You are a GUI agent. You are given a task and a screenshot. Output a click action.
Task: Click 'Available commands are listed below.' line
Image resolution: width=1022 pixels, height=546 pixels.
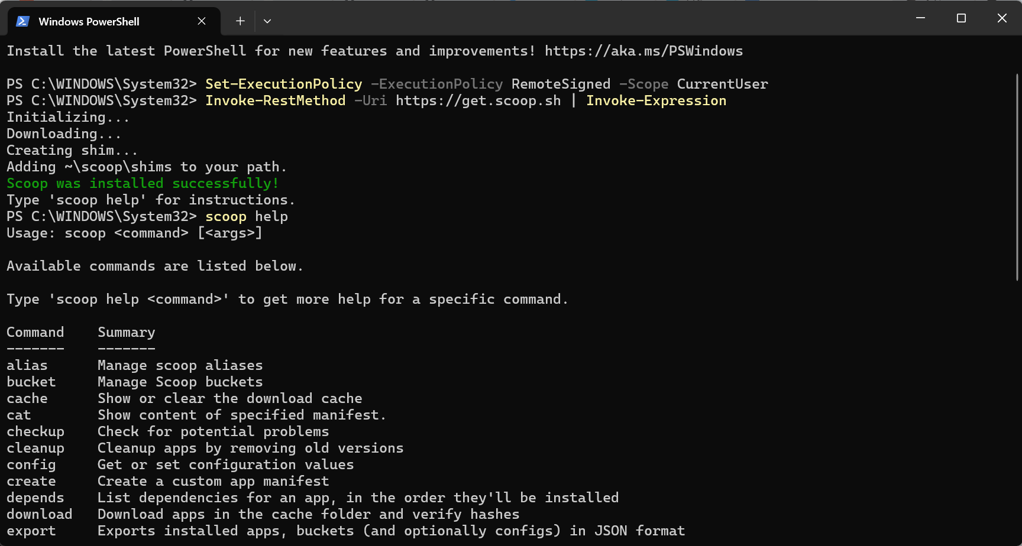(x=155, y=266)
